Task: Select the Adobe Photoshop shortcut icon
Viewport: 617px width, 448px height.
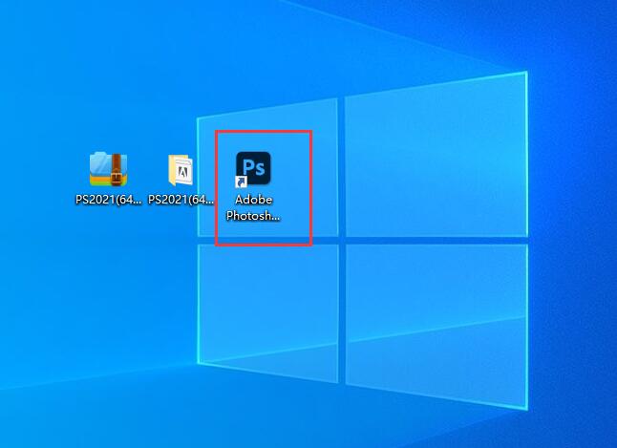Action: point(253,168)
